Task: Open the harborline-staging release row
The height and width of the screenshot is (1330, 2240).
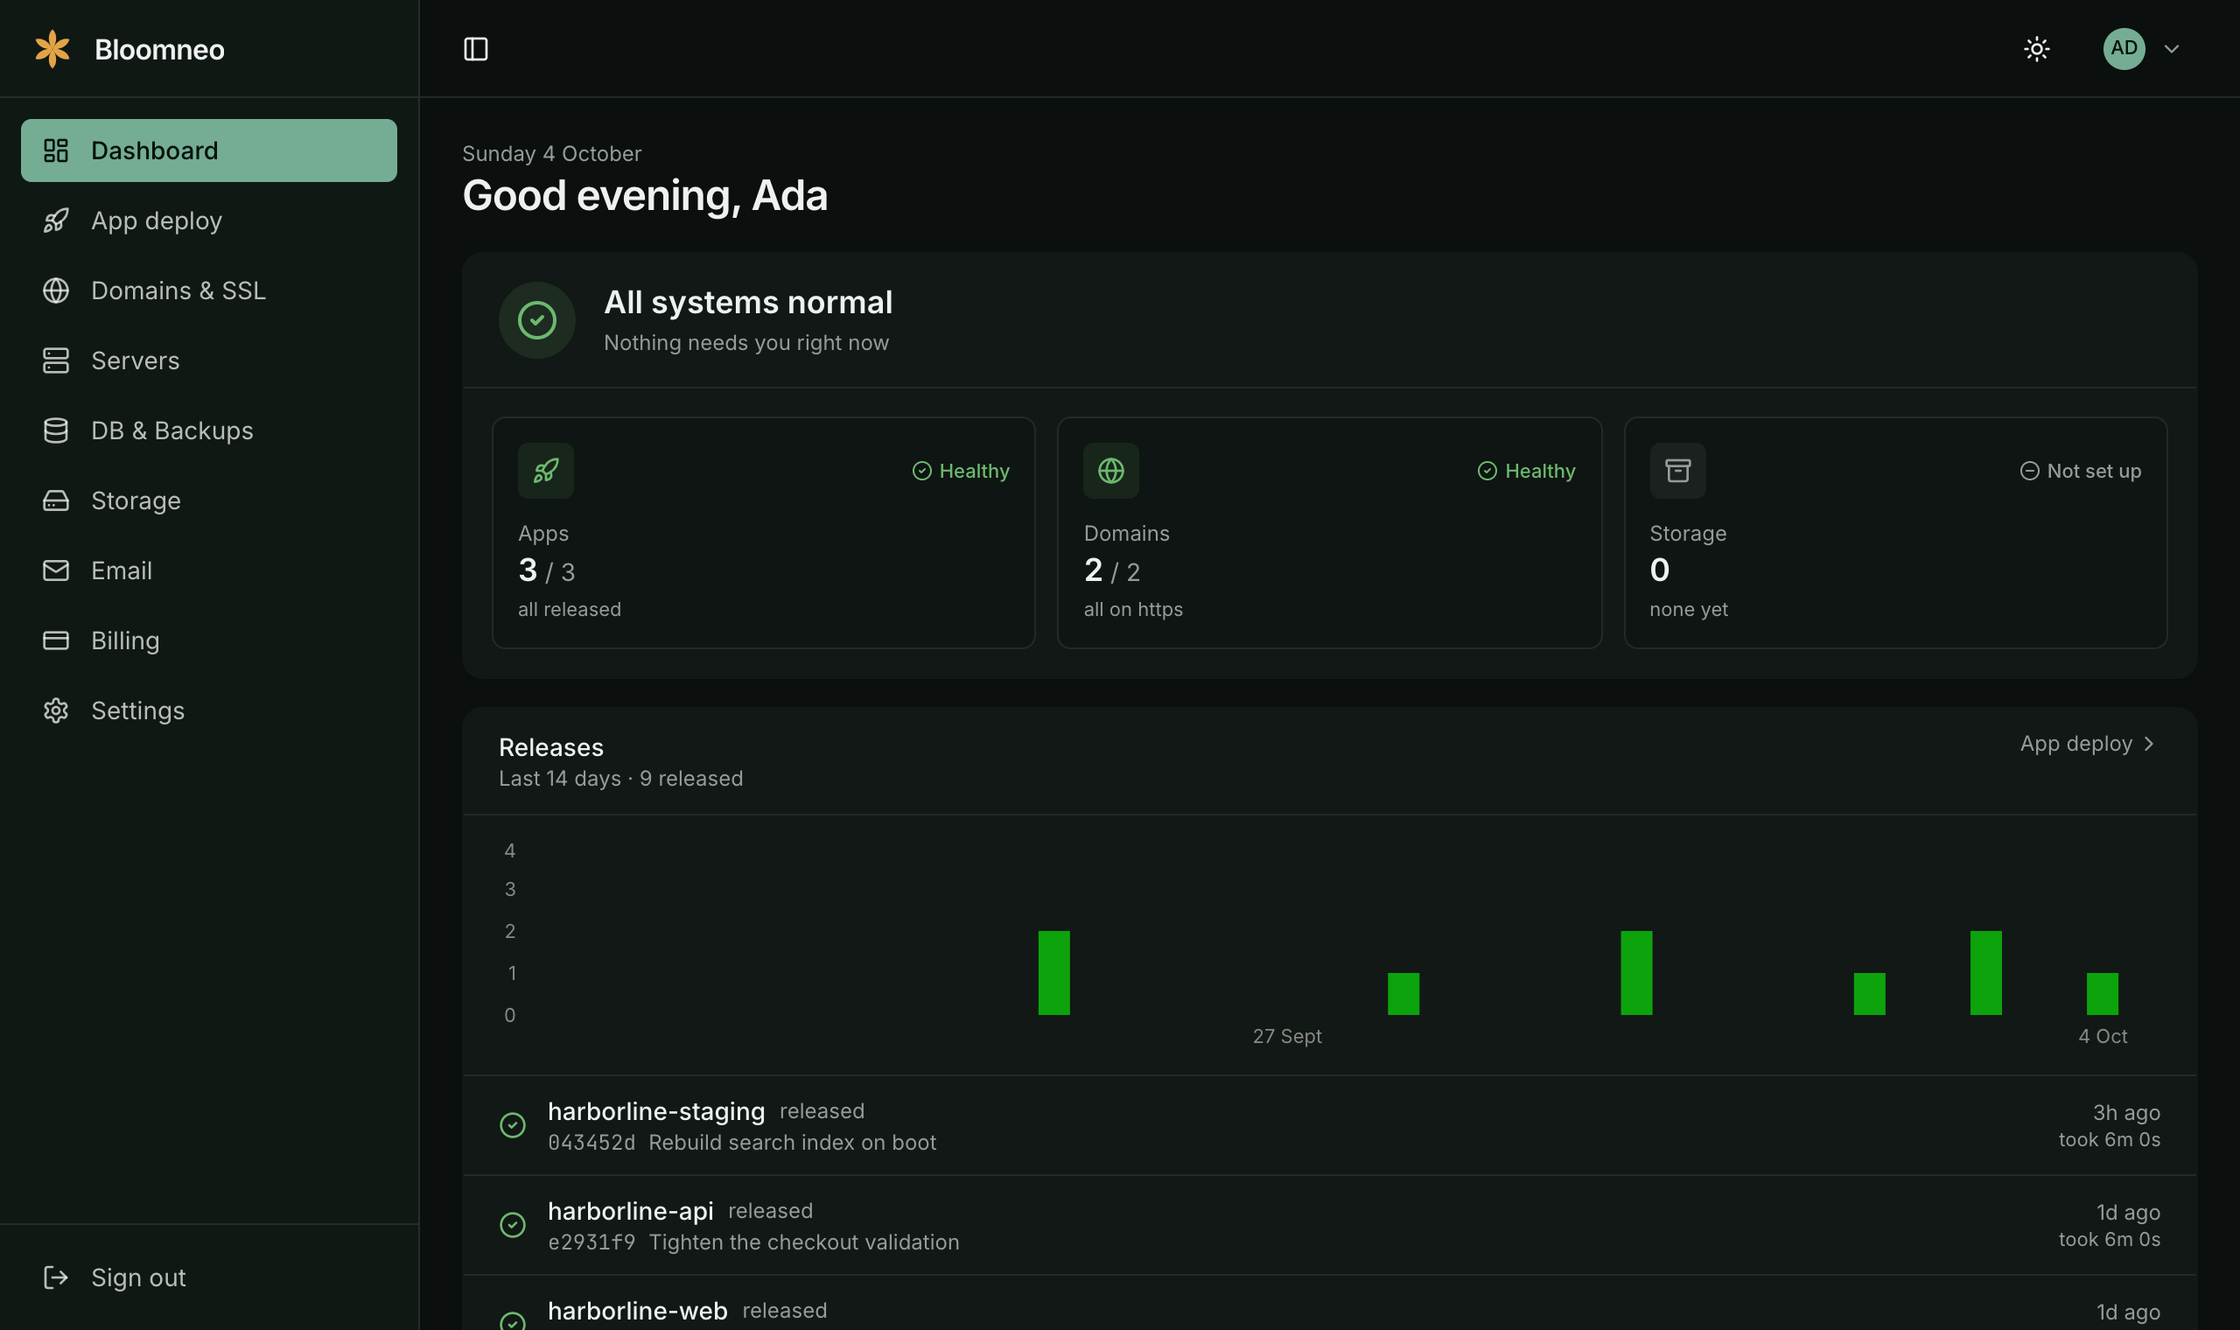Action: point(1330,1124)
